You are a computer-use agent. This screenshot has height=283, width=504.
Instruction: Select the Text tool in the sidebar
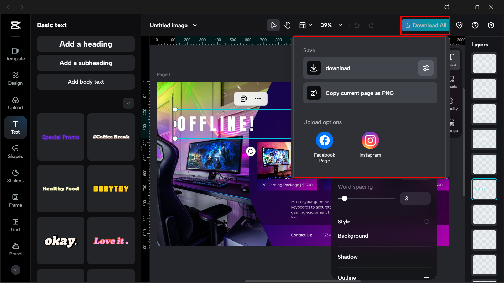pos(15,128)
